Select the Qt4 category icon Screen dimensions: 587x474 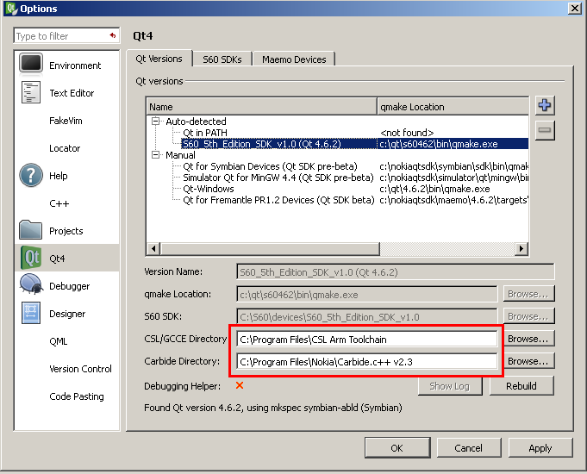pos(31,258)
